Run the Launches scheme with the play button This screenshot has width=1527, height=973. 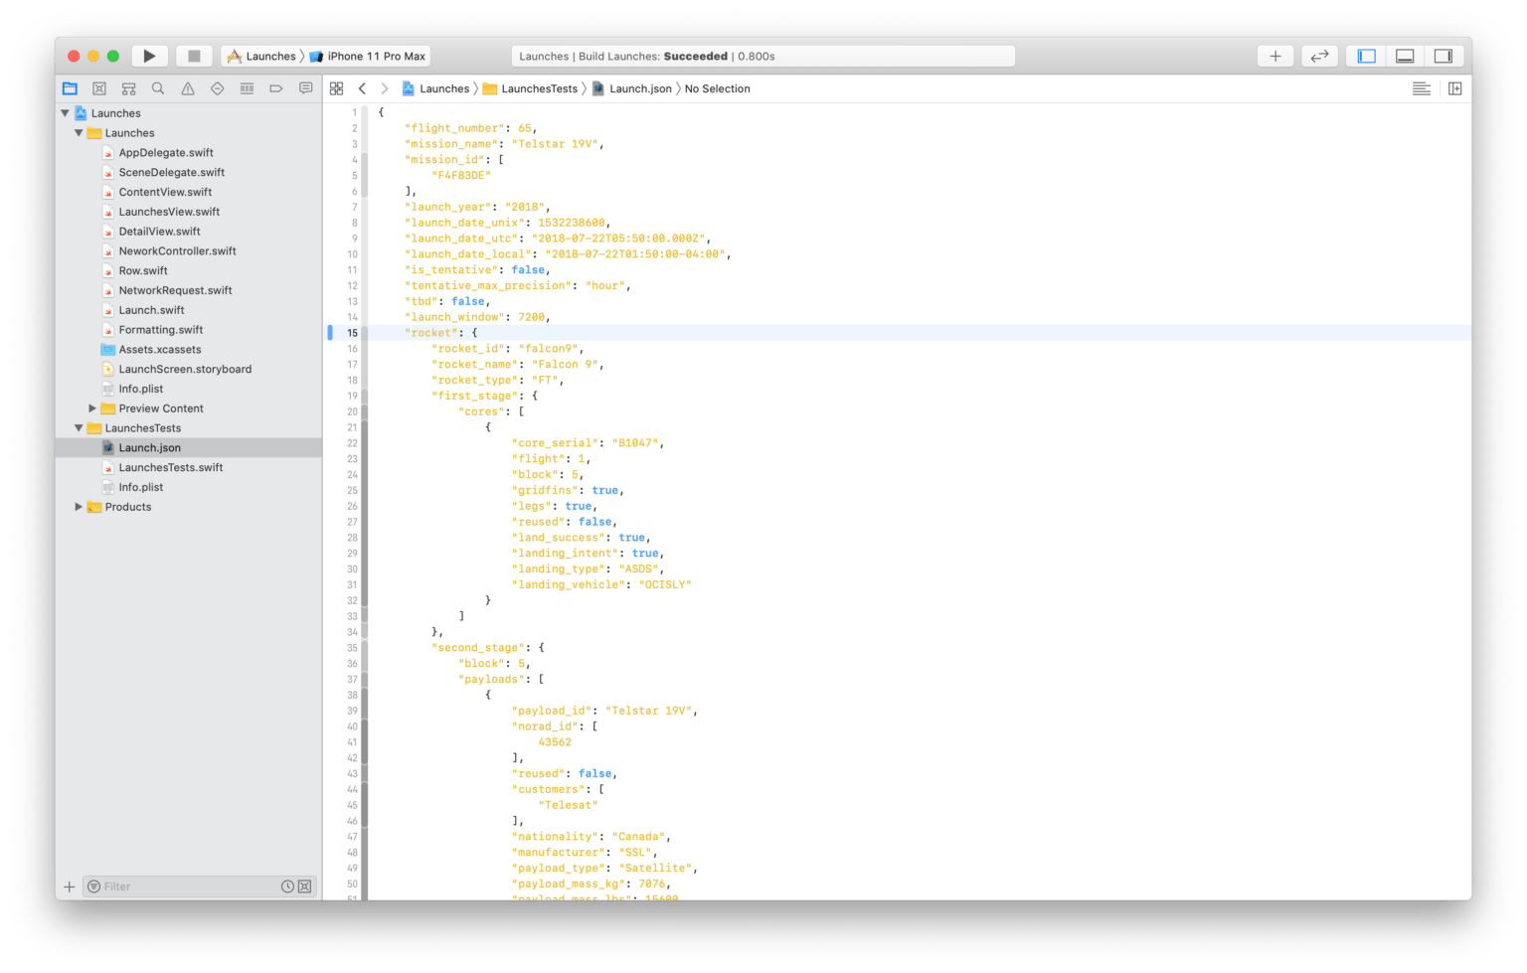[149, 56]
